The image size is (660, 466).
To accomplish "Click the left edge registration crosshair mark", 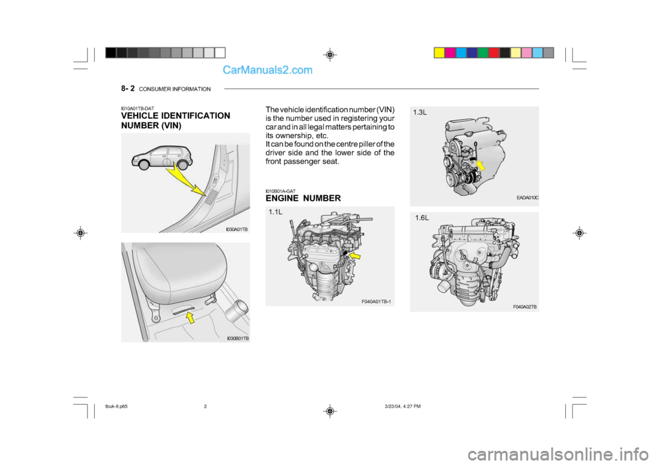I will [x=80, y=234].
